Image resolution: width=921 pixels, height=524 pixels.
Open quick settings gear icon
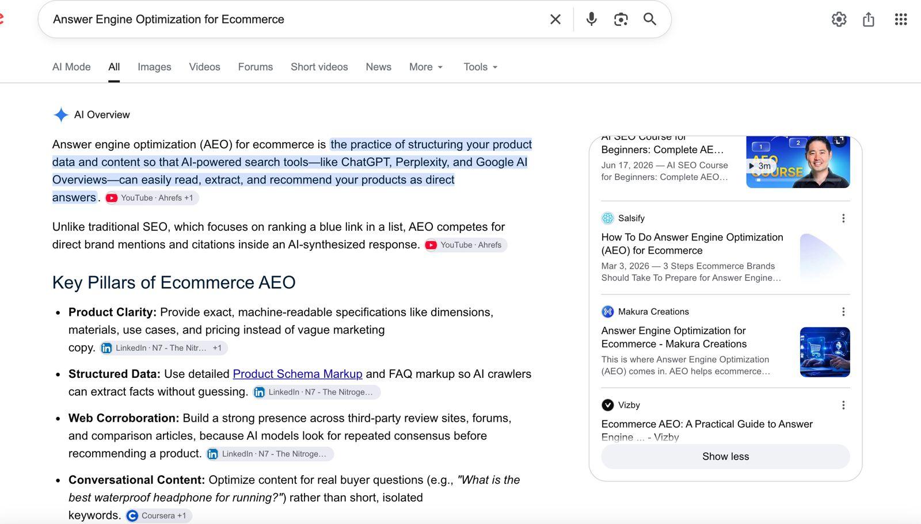(839, 20)
